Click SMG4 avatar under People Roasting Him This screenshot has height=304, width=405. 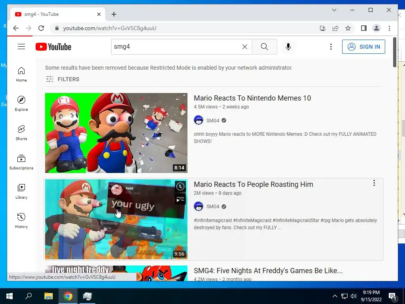(x=199, y=206)
